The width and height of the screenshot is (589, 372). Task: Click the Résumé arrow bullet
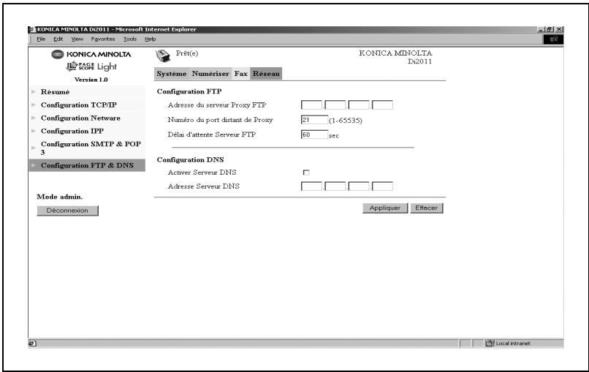click(x=34, y=91)
